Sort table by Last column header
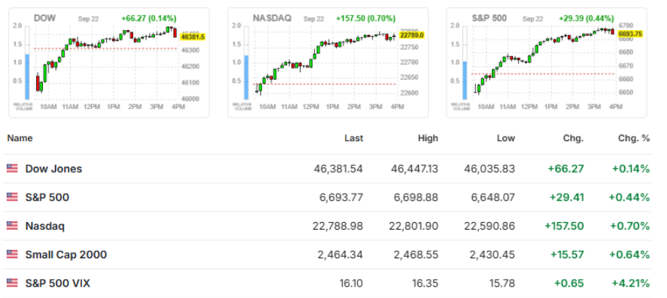 [x=354, y=138]
